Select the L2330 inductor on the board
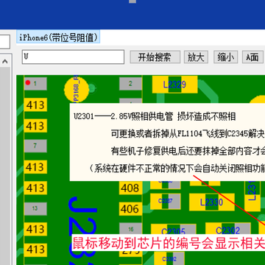 coord(212,202)
